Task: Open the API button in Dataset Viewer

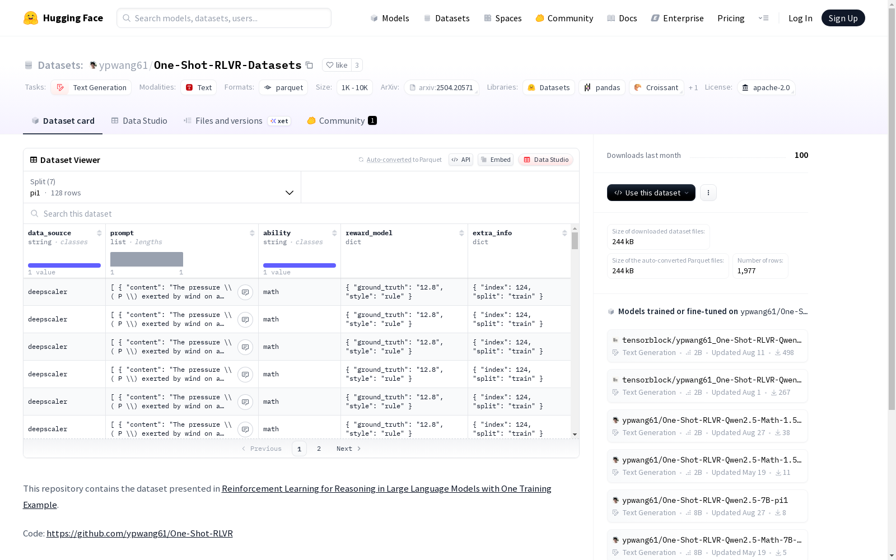Action: (461, 160)
